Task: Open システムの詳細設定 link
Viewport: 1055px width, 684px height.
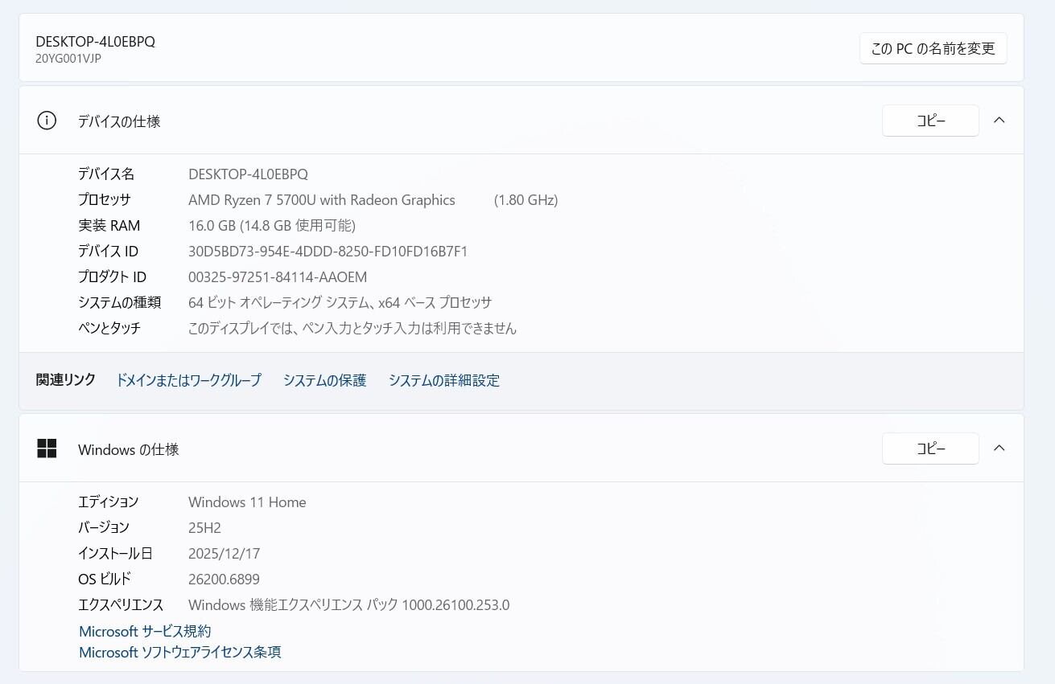Action: coord(444,380)
